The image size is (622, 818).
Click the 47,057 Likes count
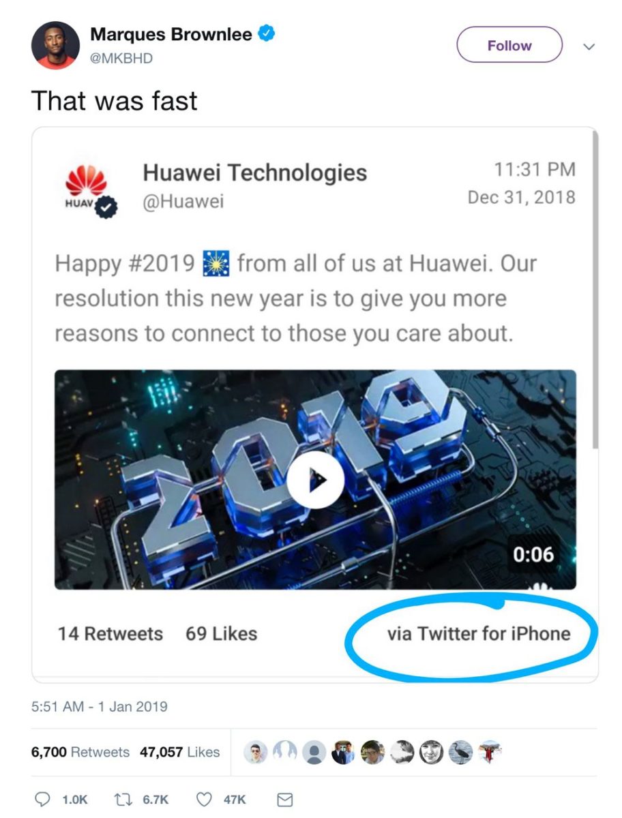click(x=179, y=752)
